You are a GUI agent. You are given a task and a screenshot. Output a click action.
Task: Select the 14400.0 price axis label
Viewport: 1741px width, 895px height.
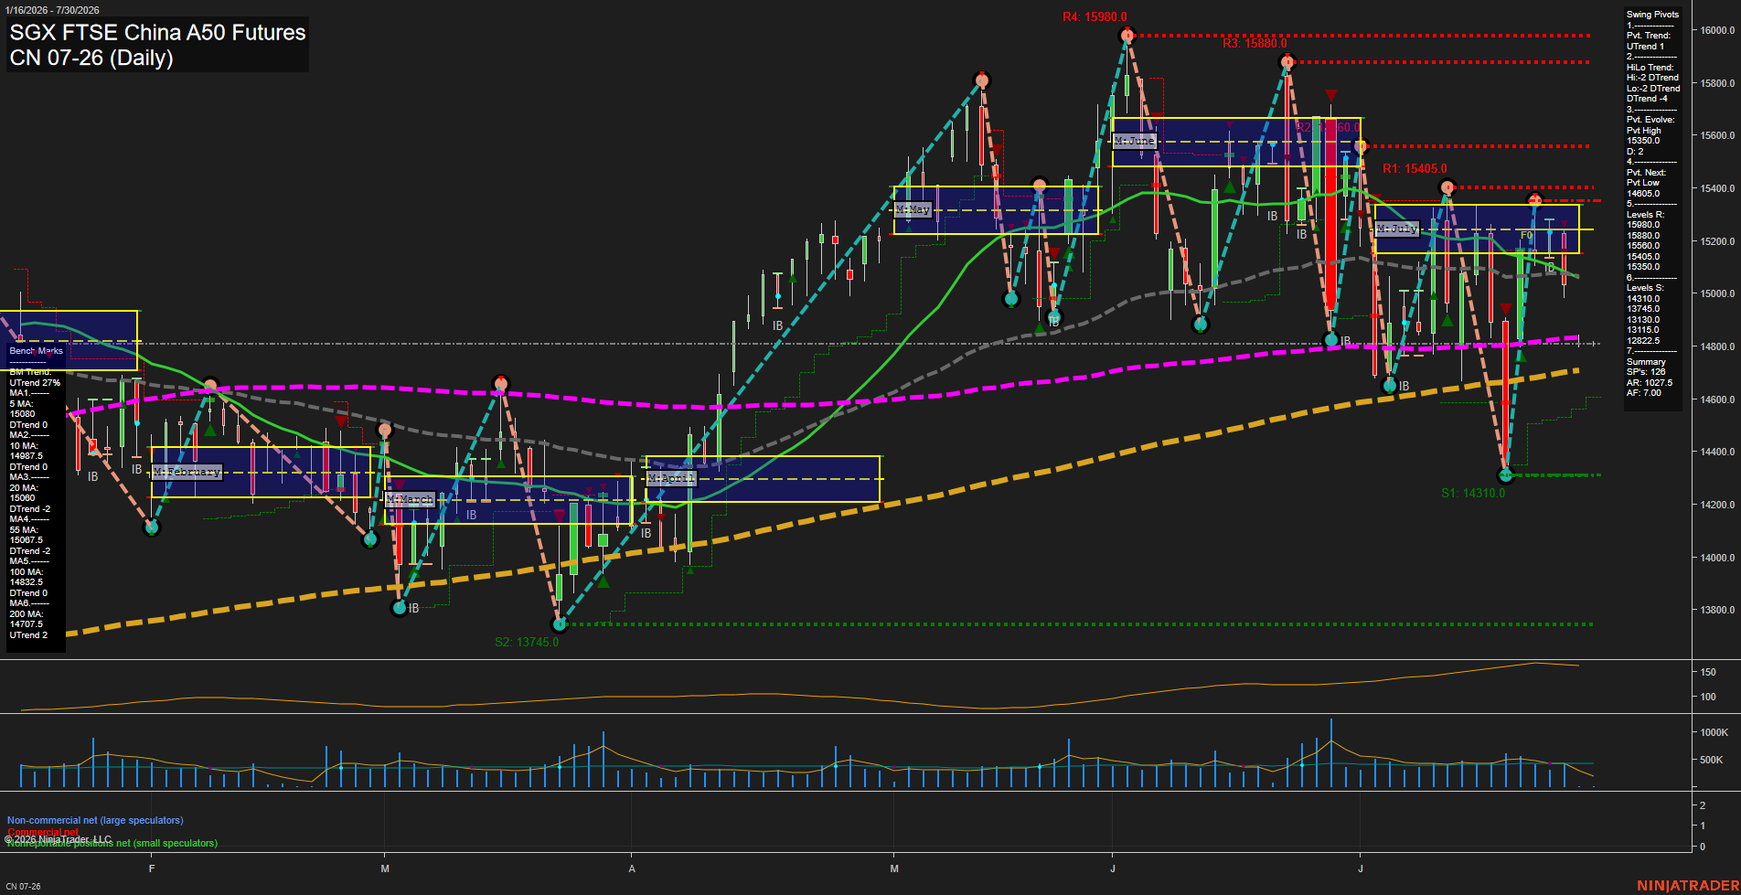point(1717,452)
